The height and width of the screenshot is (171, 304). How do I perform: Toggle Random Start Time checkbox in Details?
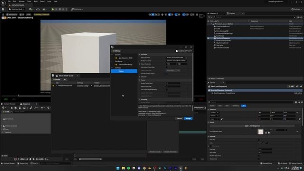tap(259, 156)
